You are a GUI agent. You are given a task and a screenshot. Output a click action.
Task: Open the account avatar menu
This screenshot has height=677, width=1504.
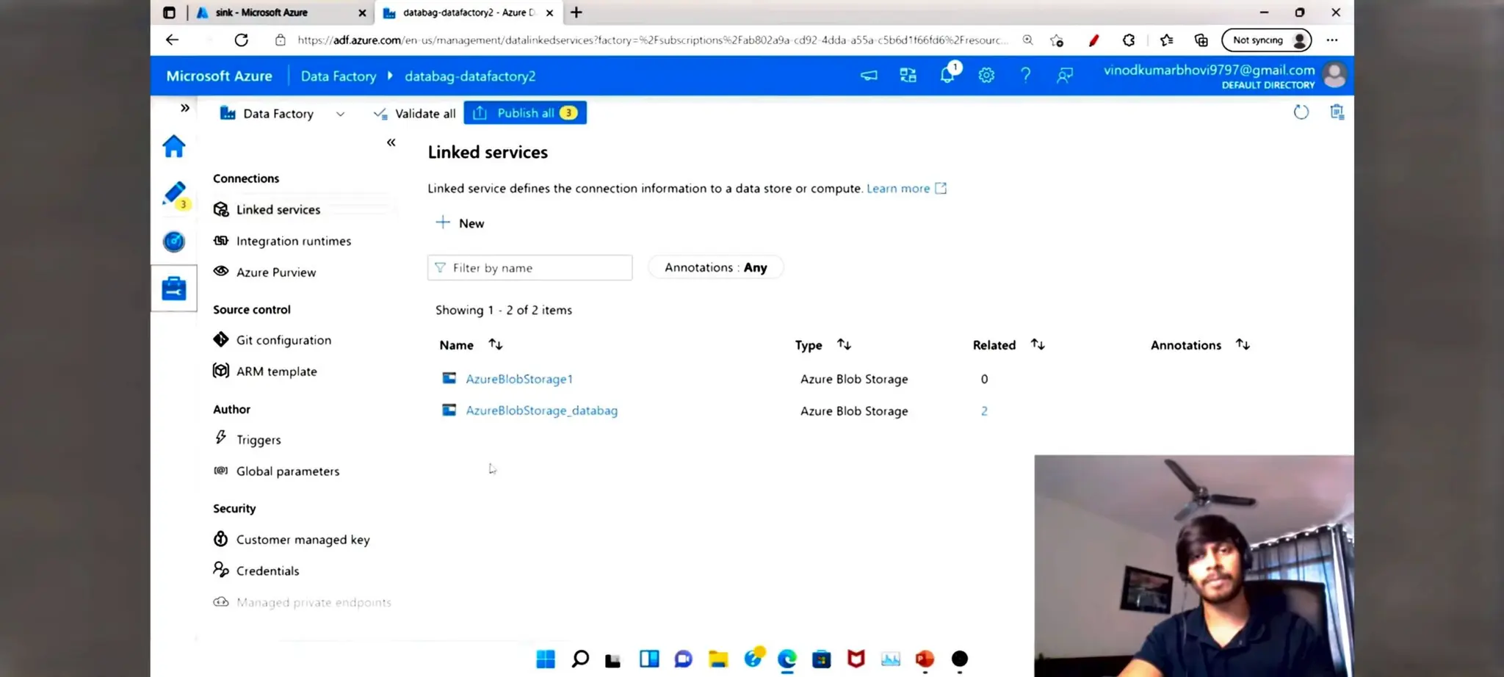1334,75
